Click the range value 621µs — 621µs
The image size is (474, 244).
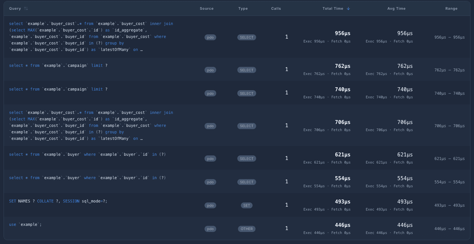pyautogui.click(x=450, y=159)
